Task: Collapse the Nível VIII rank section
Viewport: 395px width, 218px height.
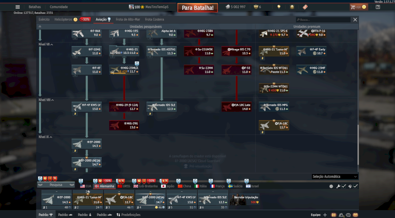Action: (46, 100)
